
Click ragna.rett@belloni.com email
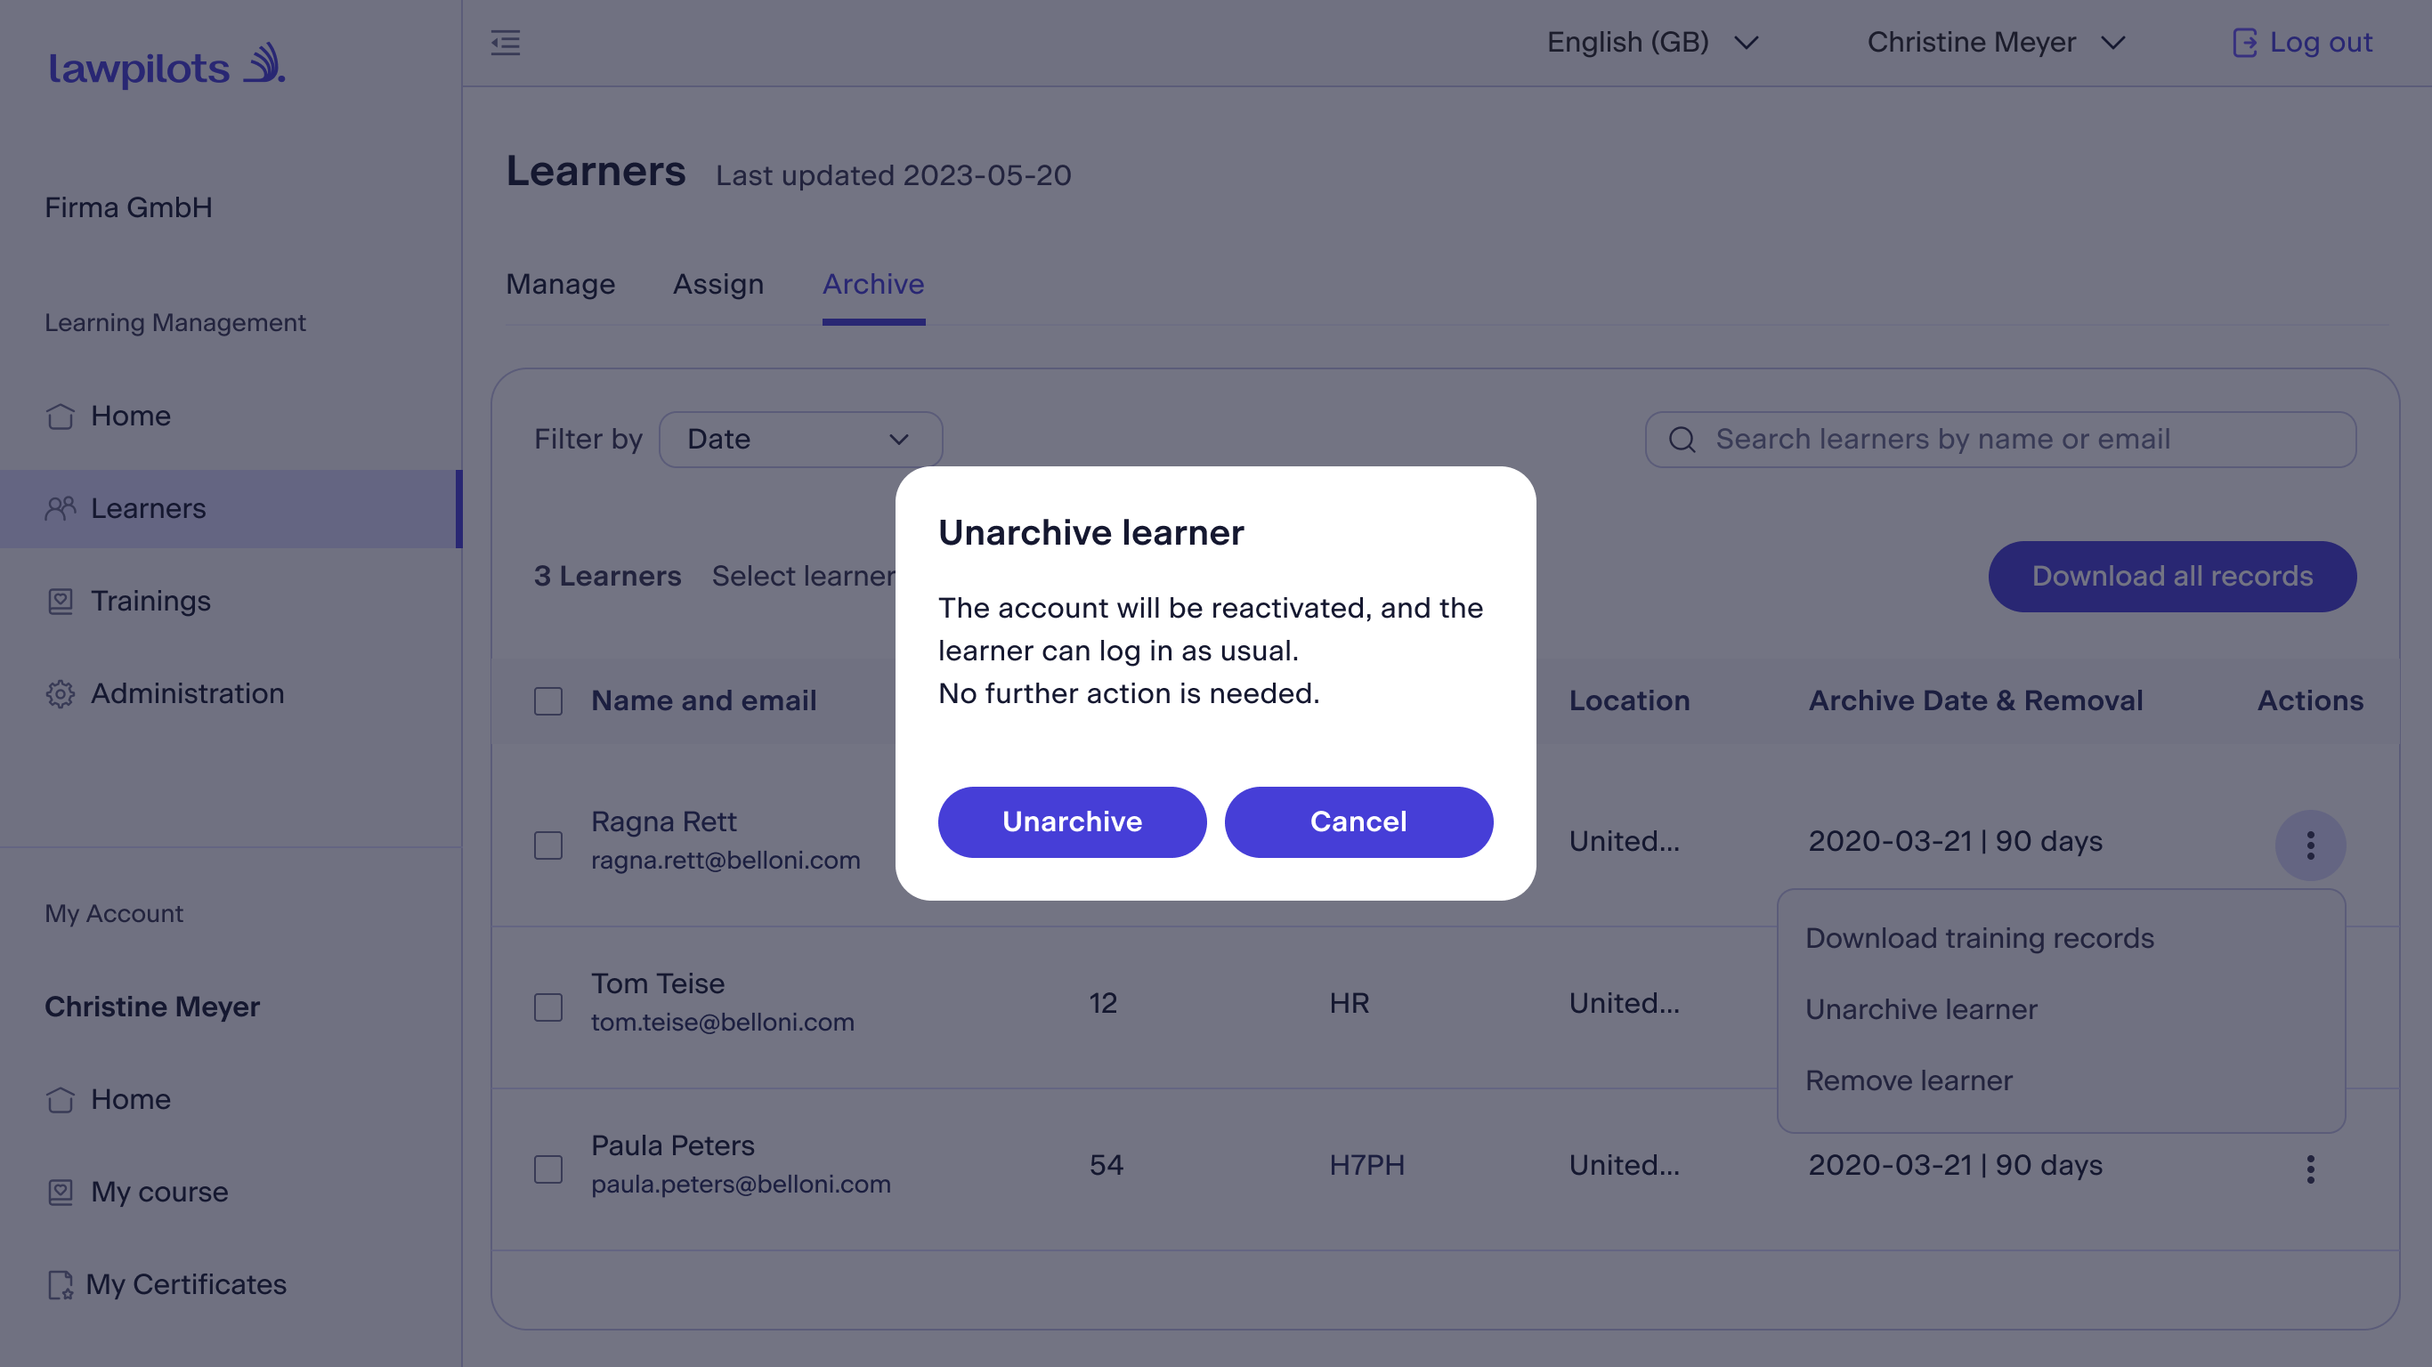point(726,861)
